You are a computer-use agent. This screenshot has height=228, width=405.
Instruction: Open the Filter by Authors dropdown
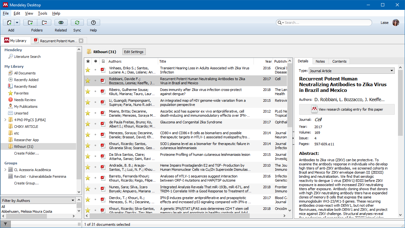pos(38,201)
